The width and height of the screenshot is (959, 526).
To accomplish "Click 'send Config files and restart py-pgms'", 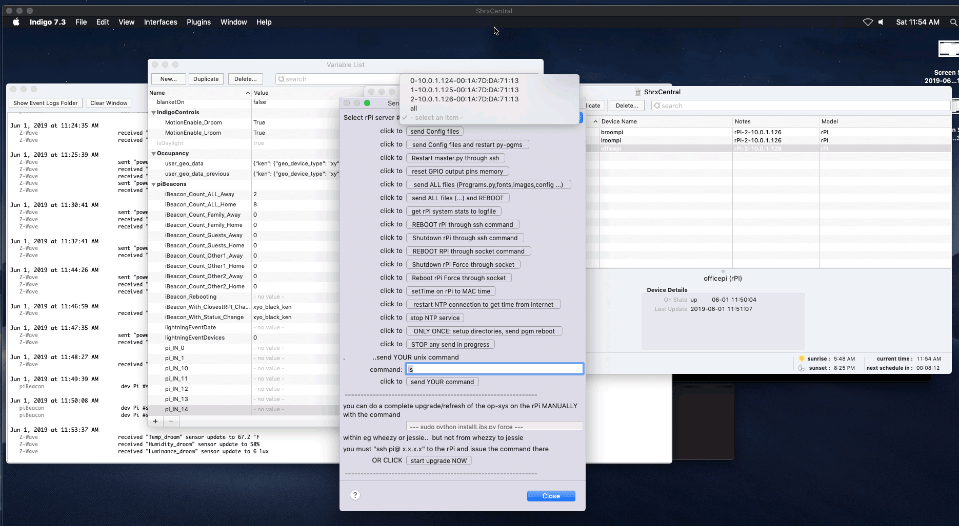I will click(467, 145).
